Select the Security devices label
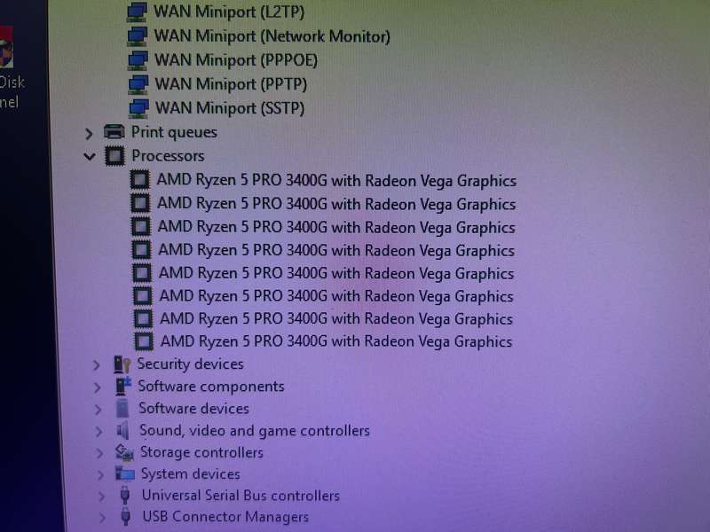The width and height of the screenshot is (710, 532). pos(191,364)
